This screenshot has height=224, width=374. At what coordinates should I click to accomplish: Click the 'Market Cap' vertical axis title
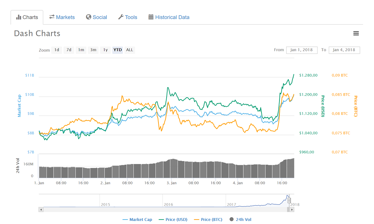coord(19,106)
